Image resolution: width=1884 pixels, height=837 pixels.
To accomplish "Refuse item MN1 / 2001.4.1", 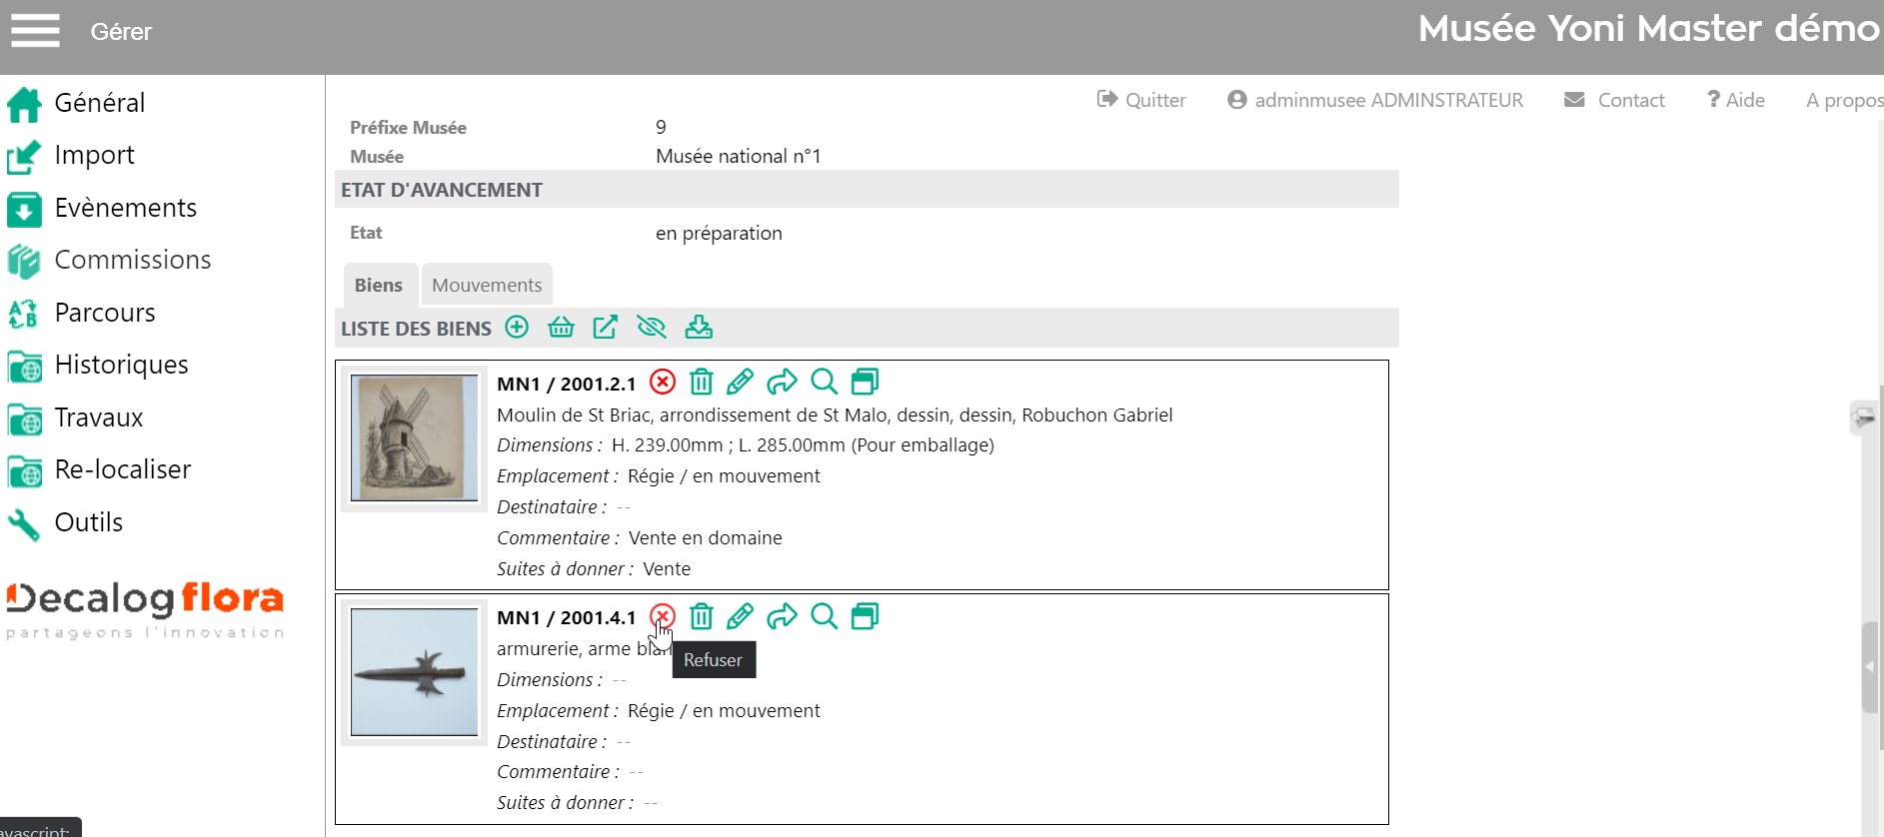I will 663,616.
